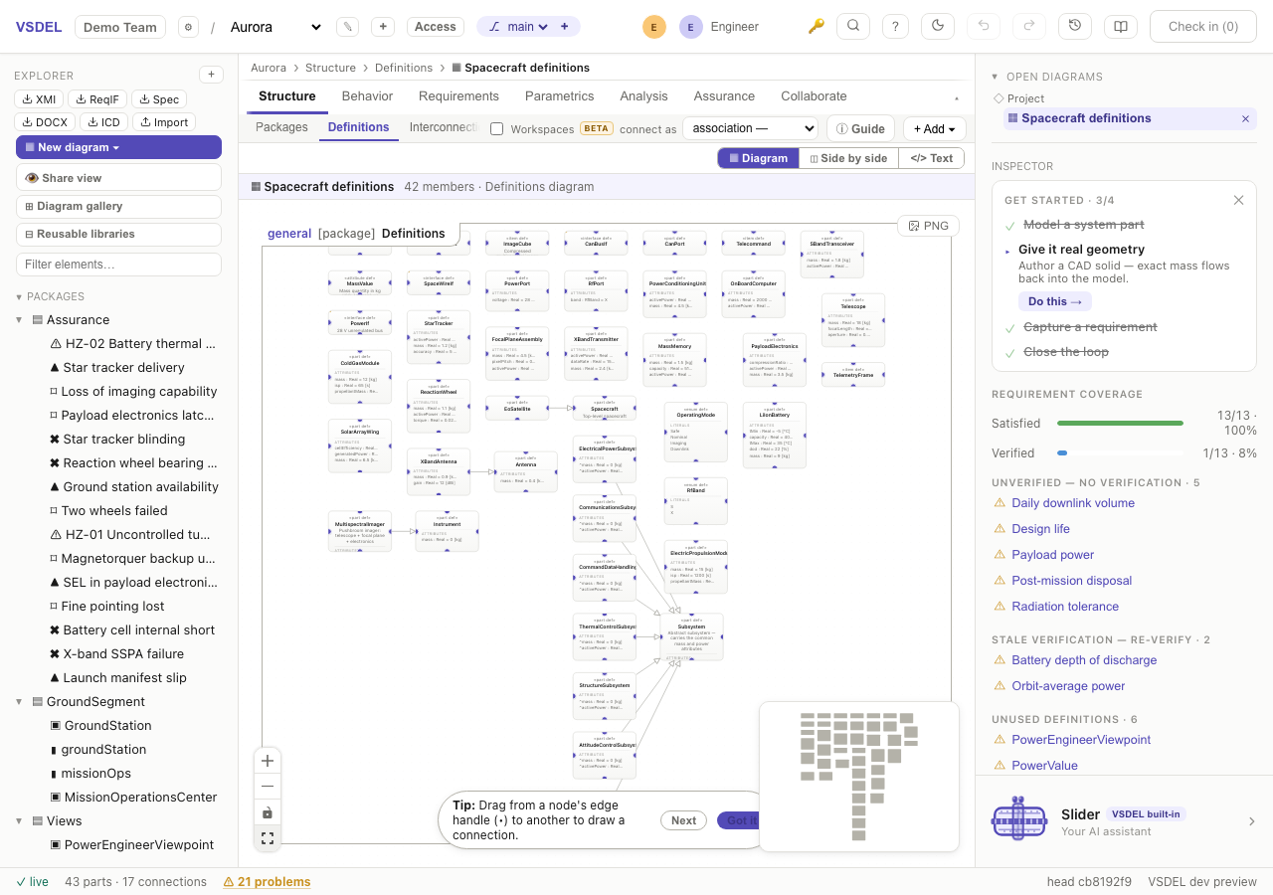The image size is (1273, 895).
Task: Open the Requirements tab
Action: click(x=458, y=96)
